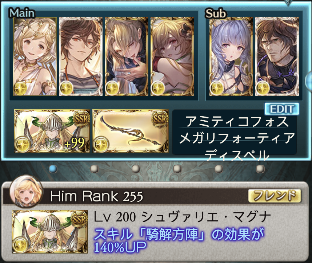Select the brown-haired man in striped shirt portrait
Screen dimensions: 312x263
(x=81, y=56)
